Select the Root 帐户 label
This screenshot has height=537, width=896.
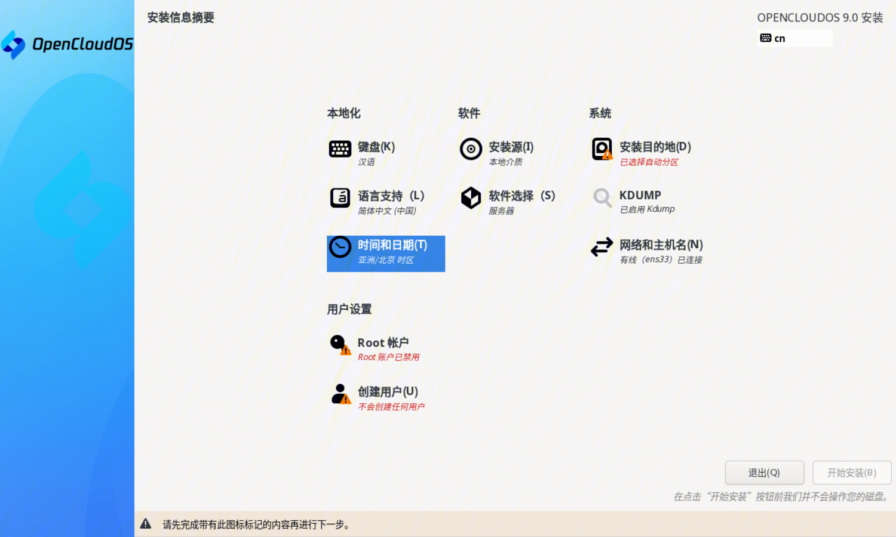(x=383, y=342)
